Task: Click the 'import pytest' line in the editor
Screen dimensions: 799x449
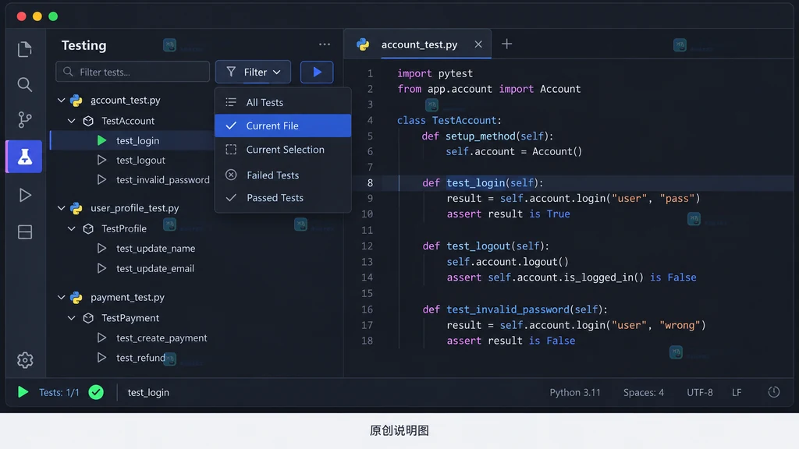Action: pyautogui.click(x=435, y=73)
